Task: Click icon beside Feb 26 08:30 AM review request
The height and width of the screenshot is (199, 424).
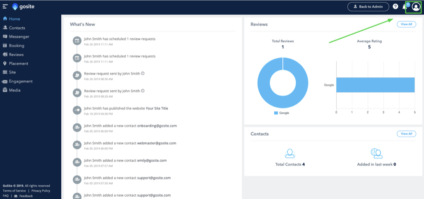Action: click(x=77, y=75)
